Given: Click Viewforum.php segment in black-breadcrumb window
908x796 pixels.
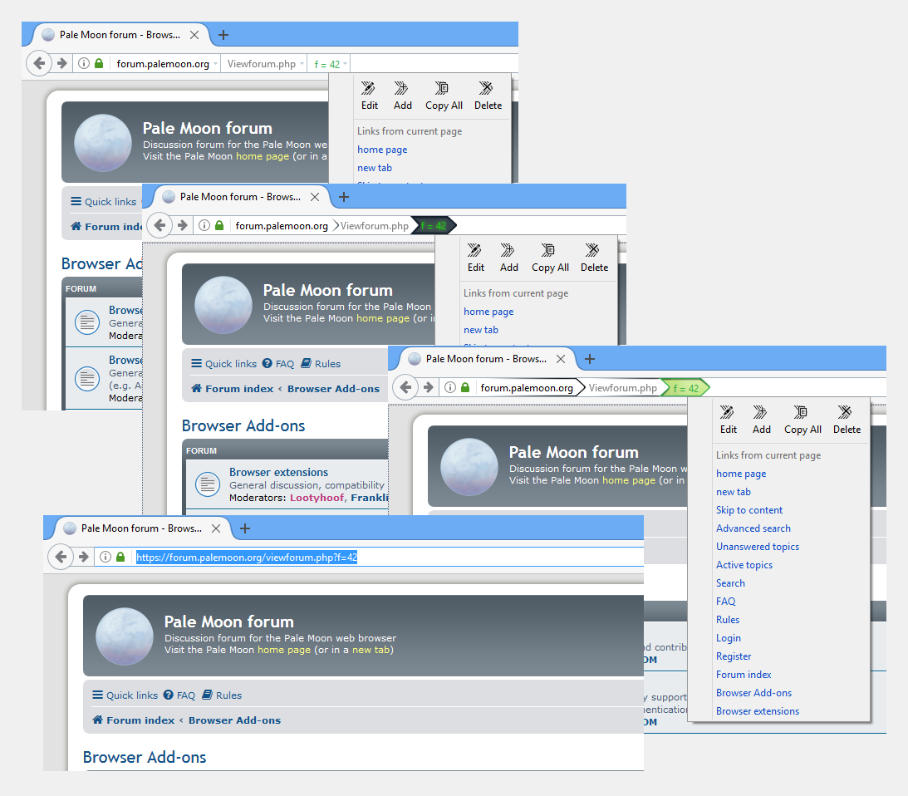Looking at the screenshot, I should [x=374, y=225].
